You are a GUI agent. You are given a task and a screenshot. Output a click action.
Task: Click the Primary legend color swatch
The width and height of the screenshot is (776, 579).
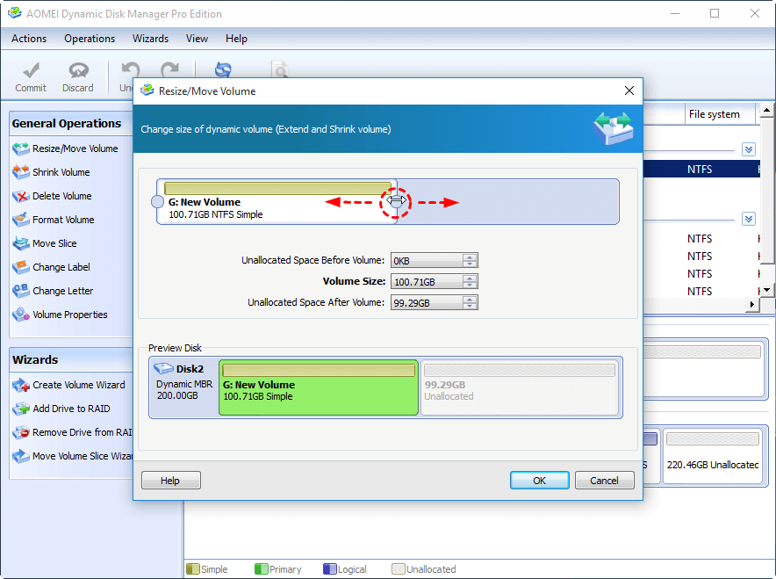[x=261, y=568]
